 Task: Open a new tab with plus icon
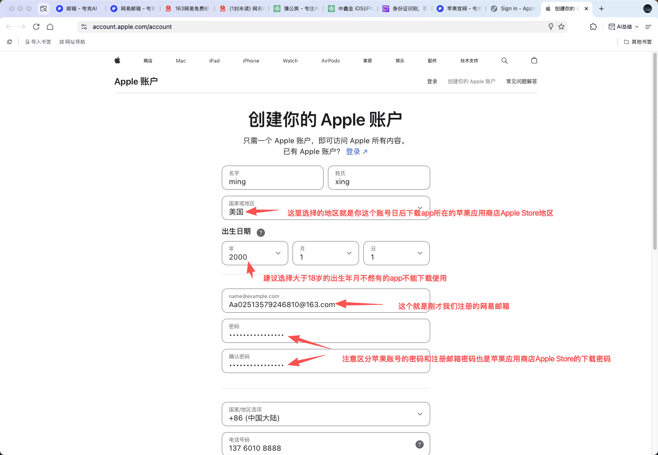(x=601, y=9)
